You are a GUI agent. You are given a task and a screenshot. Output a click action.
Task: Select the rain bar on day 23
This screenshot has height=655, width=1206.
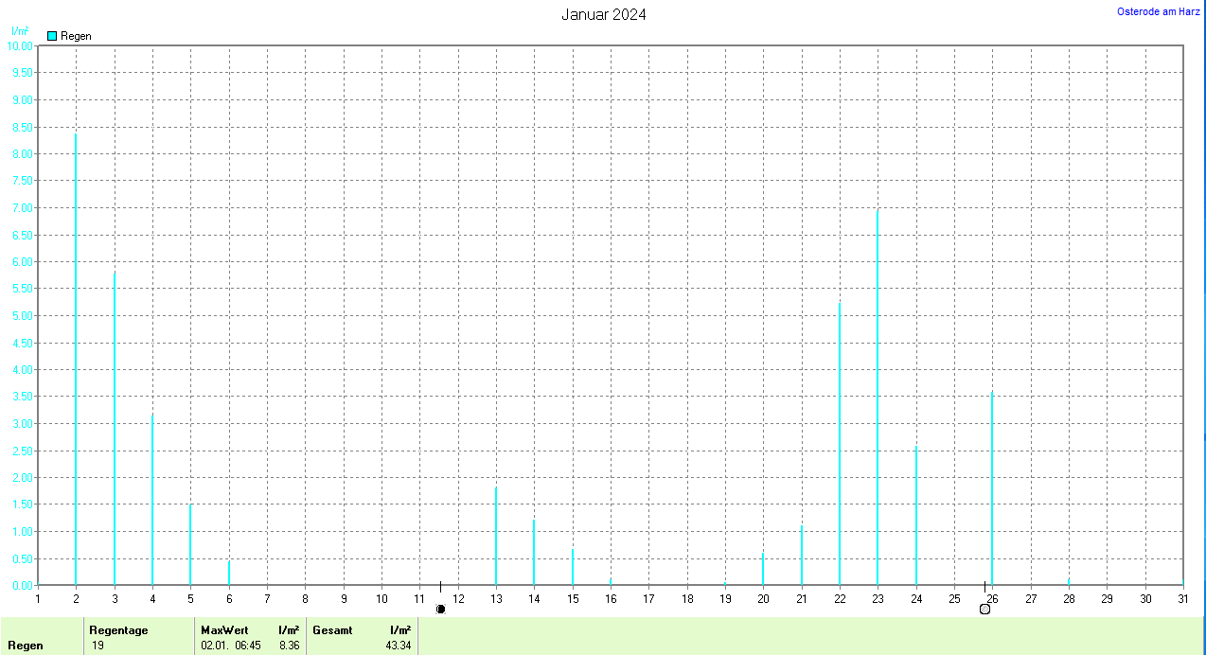(878, 398)
